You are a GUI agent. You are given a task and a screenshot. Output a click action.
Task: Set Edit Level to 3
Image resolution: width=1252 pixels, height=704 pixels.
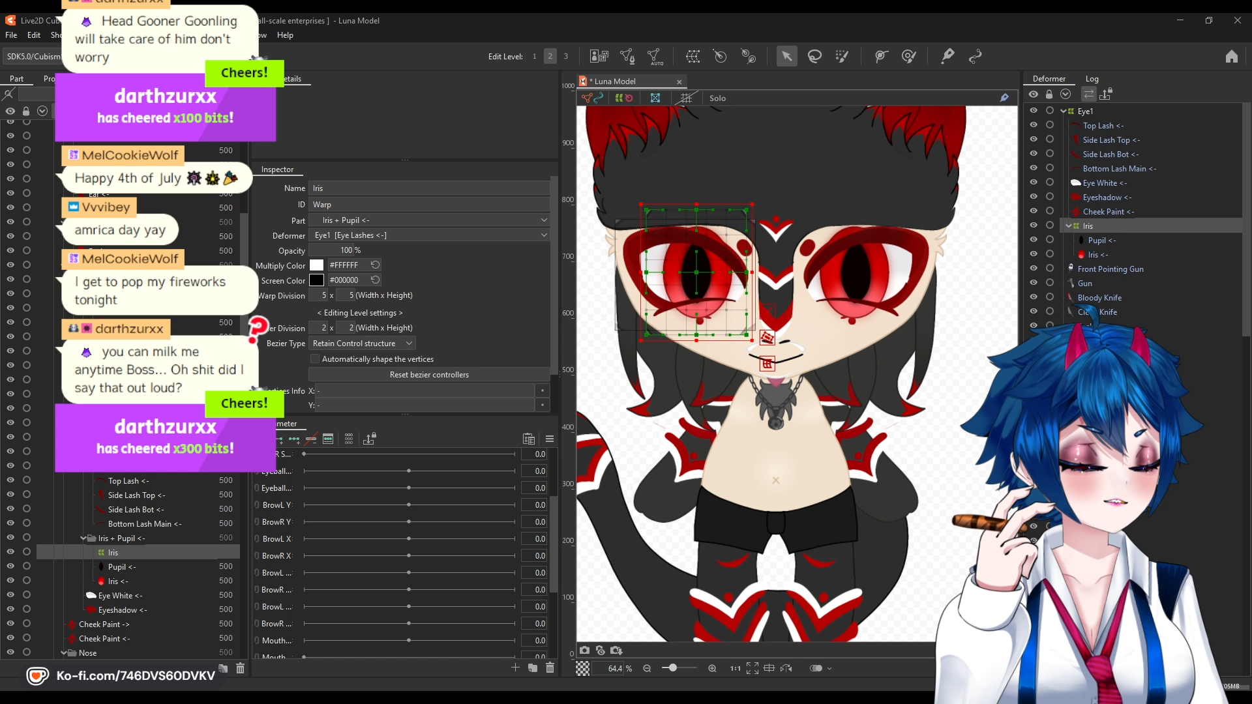pyautogui.click(x=565, y=56)
